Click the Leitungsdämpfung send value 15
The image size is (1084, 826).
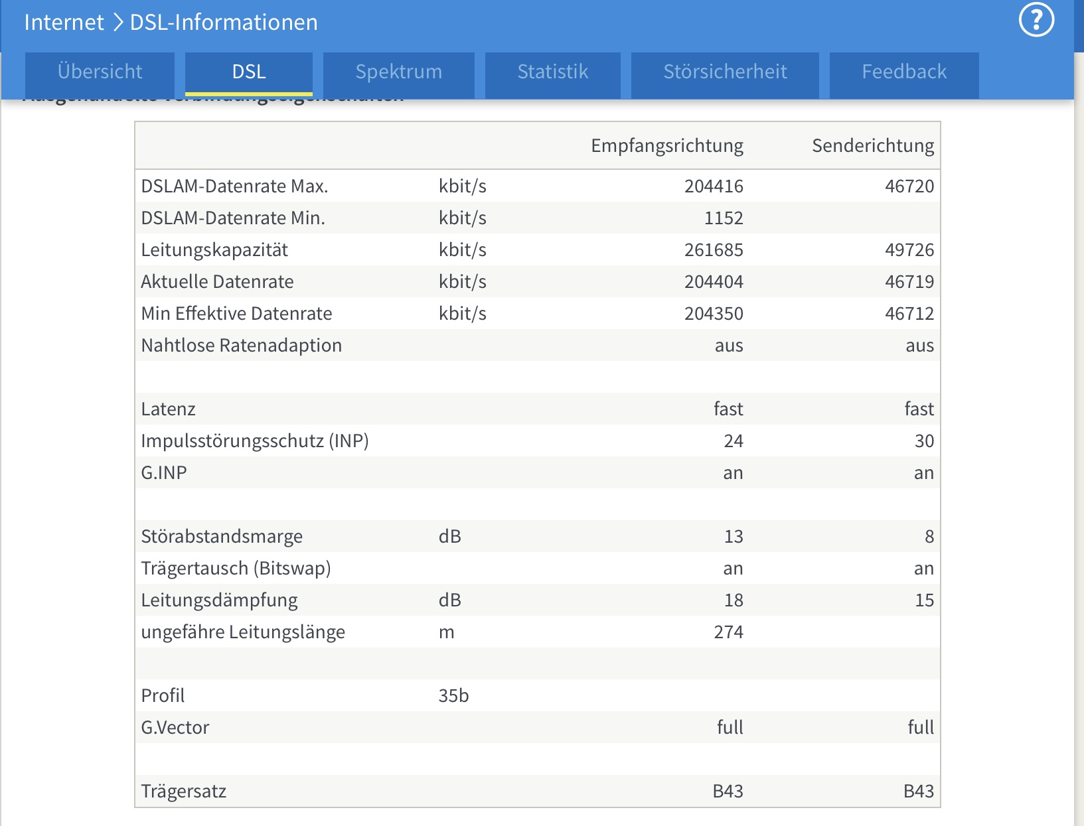click(x=924, y=600)
